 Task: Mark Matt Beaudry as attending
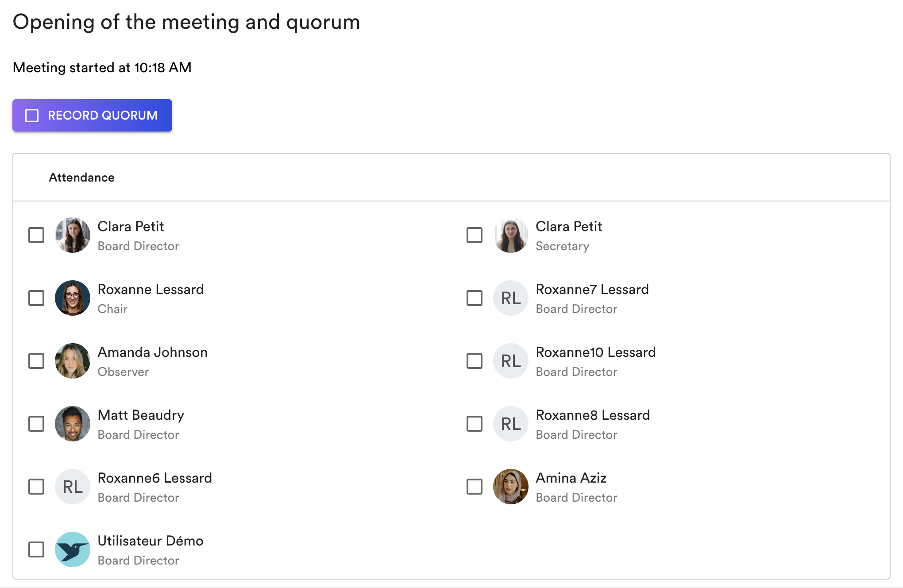[36, 424]
